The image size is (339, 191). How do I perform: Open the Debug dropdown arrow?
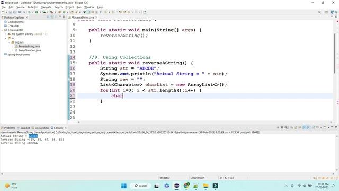[33, 12]
